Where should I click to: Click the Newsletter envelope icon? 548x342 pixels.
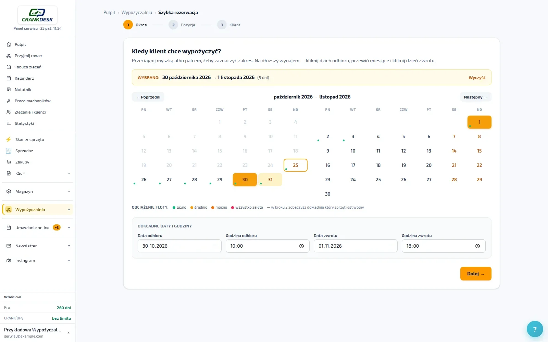9,246
